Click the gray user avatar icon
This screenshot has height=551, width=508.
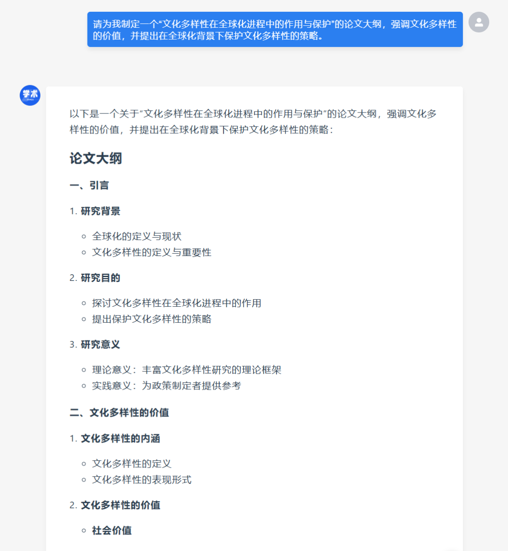(x=478, y=22)
